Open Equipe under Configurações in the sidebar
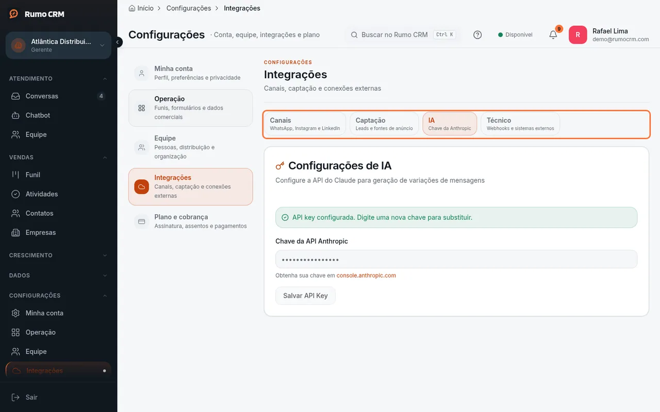Viewport: 660px width, 412px height. click(x=58, y=352)
